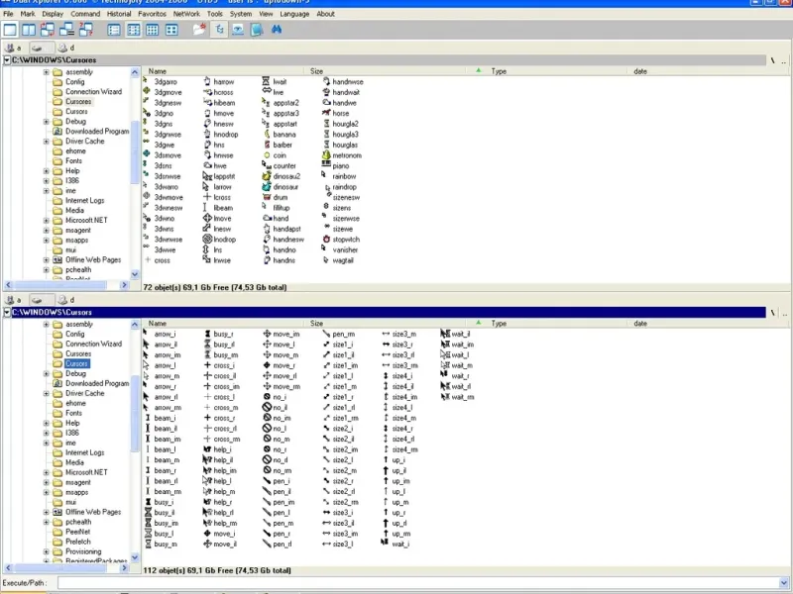Open path dropdown of C:\WINDOWS\Cursores
Image resolution: width=793 pixels, height=594 pixels.
(x=7, y=60)
